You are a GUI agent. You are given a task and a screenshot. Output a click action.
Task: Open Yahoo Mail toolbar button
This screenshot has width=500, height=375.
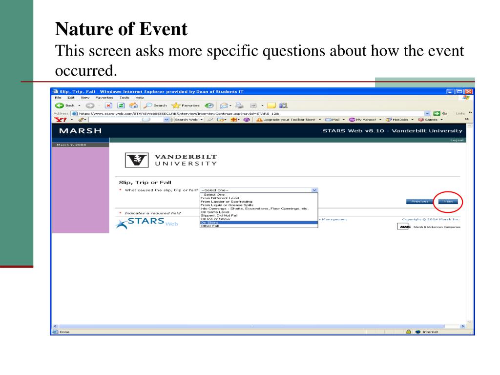332,120
